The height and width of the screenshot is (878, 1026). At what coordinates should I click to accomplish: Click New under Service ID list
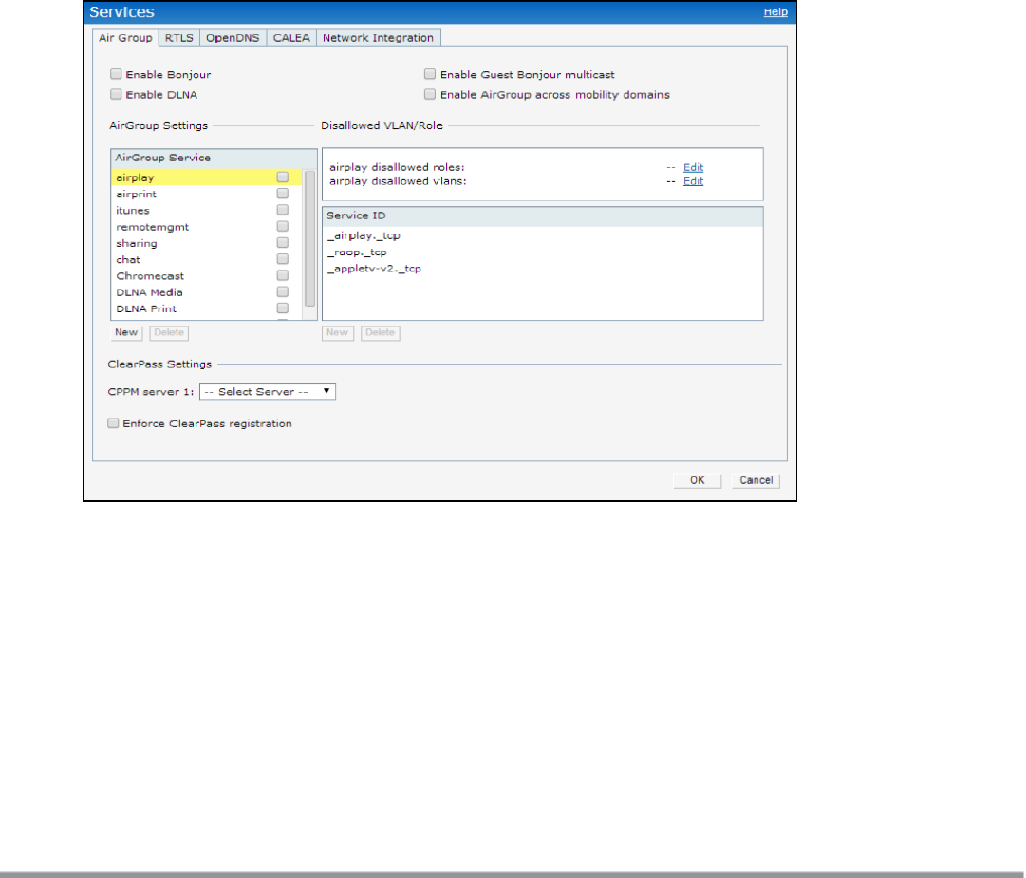tap(338, 332)
